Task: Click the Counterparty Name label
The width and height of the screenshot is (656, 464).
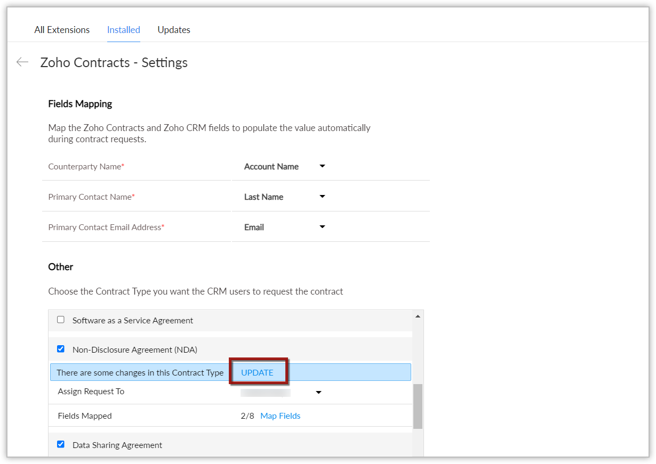Action: [x=86, y=167]
